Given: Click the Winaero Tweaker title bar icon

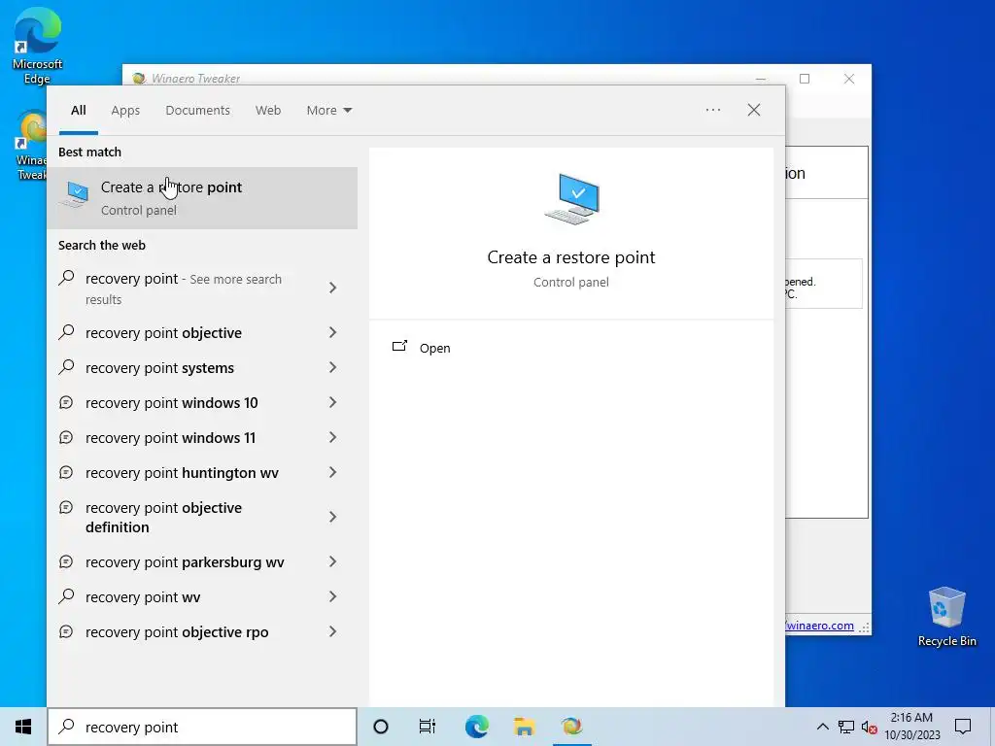Looking at the screenshot, I should 139,79.
